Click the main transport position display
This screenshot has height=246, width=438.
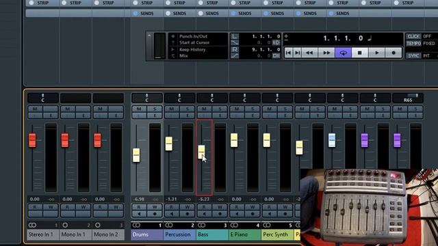(x=343, y=38)
